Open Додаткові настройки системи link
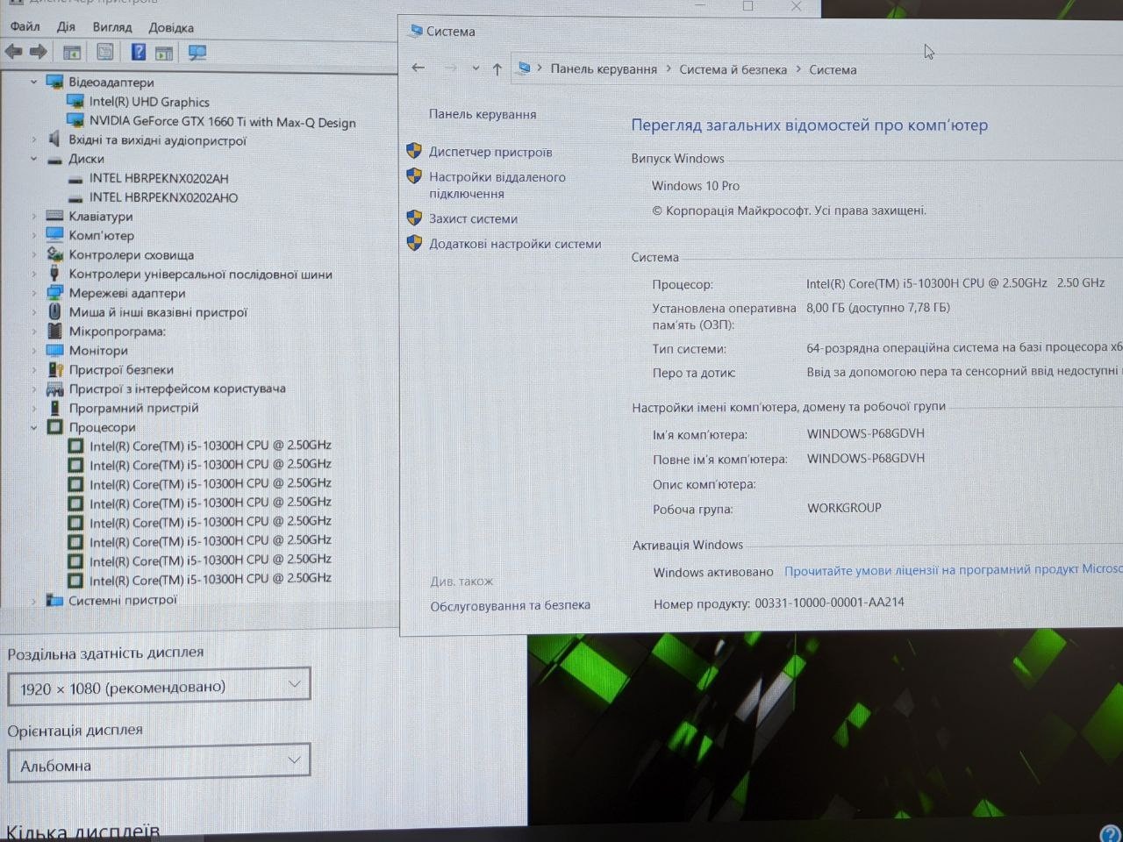The width and height of the screenshot is (1123, 842). (x=515, y=244)
